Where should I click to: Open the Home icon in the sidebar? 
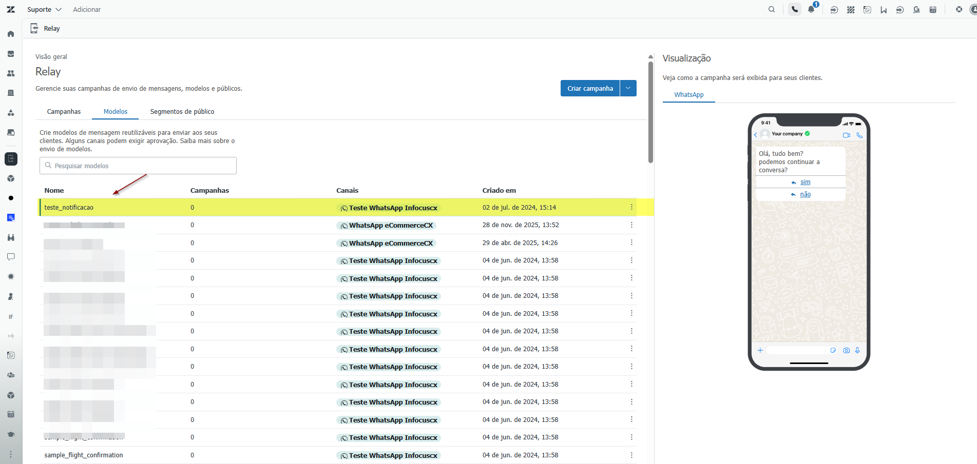(11, 34)
